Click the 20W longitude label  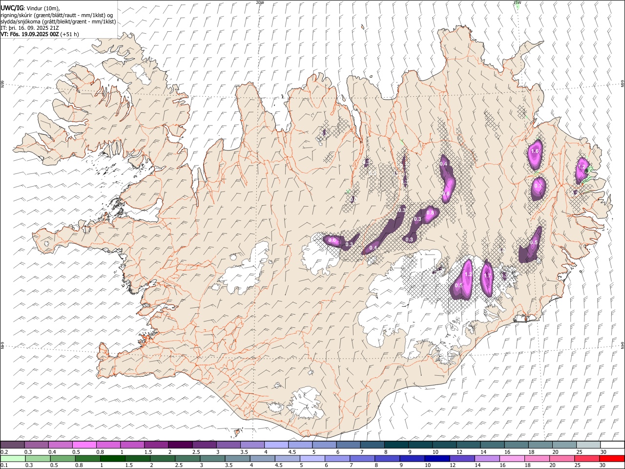click(x=260, y=2)
